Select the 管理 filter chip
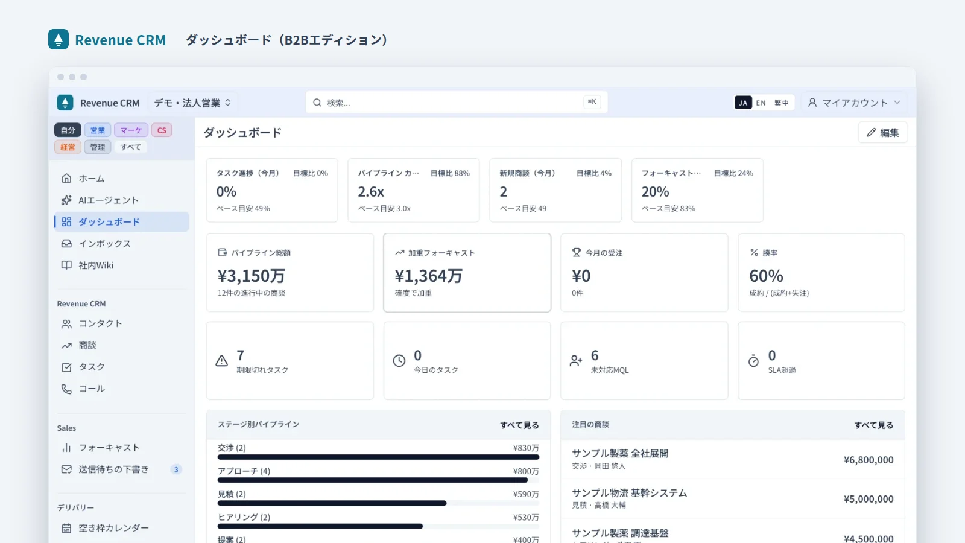The image size is (965, 543). click(x=98, y=147)
